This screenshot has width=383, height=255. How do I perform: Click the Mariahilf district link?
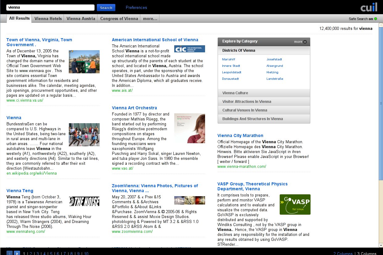(228, 59)
